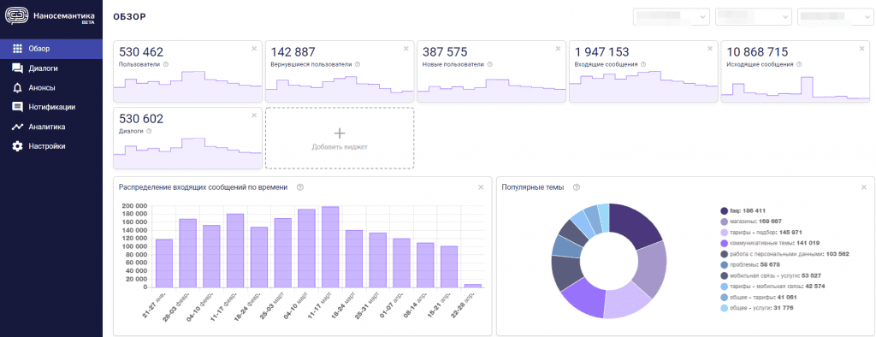Close the Пользователи widget

[254, 49]
